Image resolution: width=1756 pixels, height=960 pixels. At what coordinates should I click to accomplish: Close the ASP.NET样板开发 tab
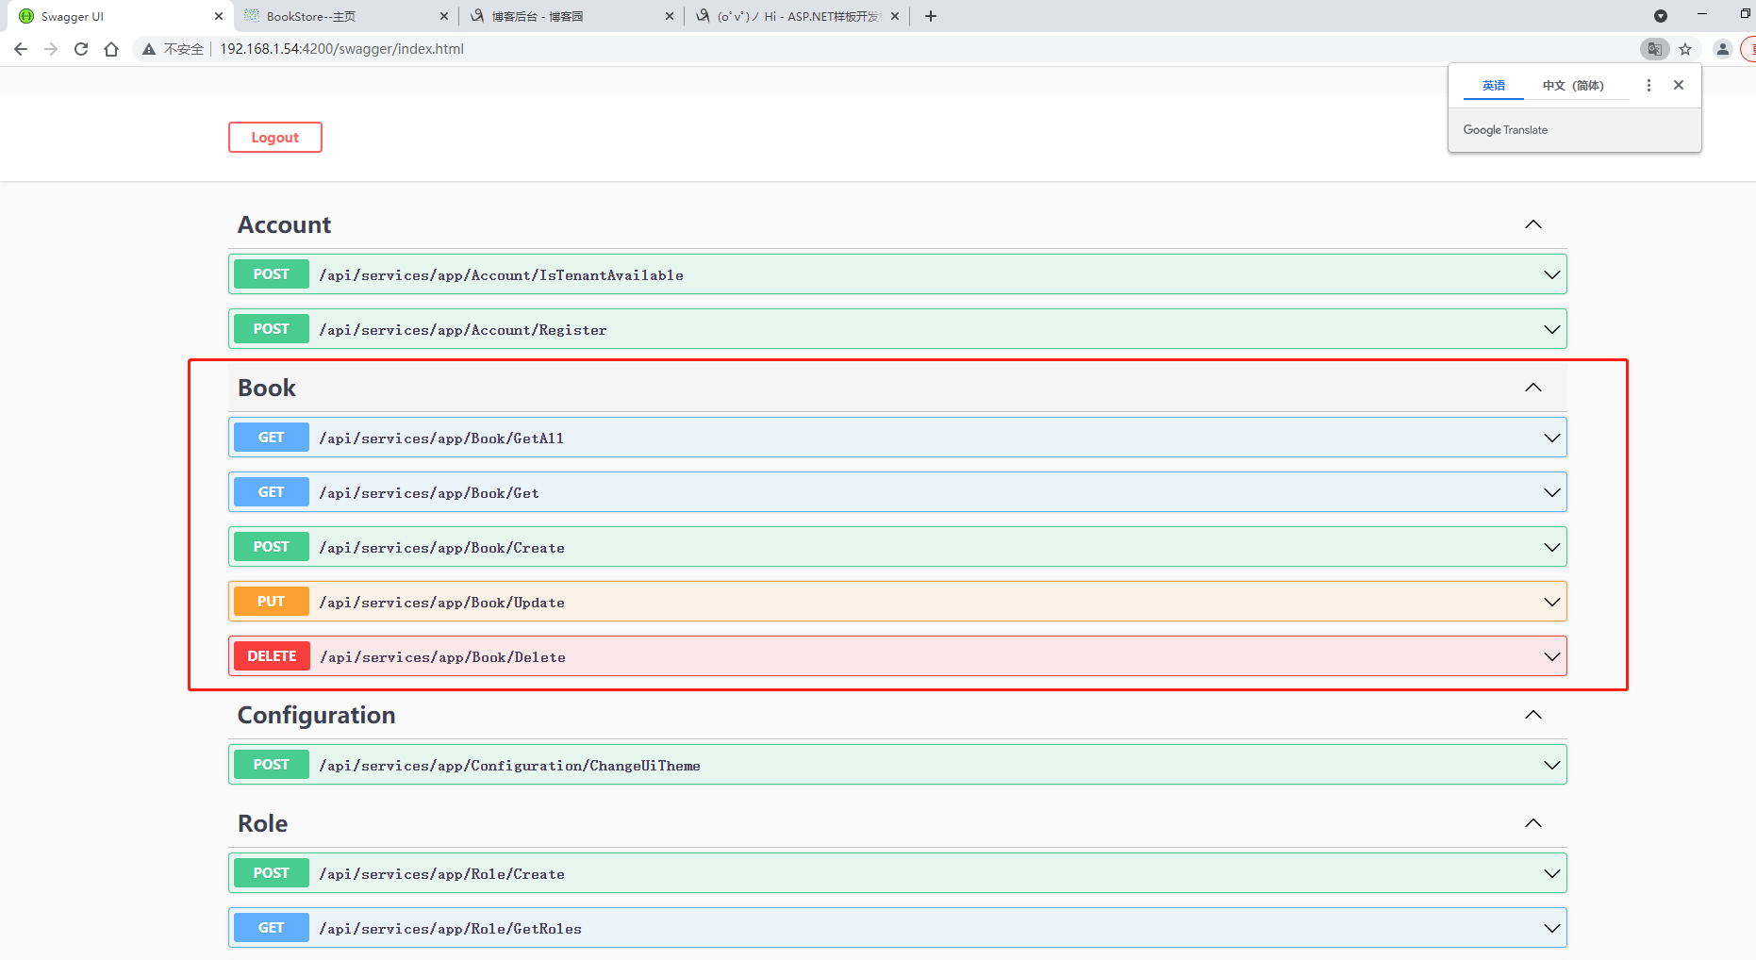(895, 16)
